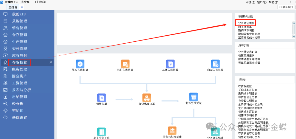Click the 联系我们 button

[x=286, y=7]
